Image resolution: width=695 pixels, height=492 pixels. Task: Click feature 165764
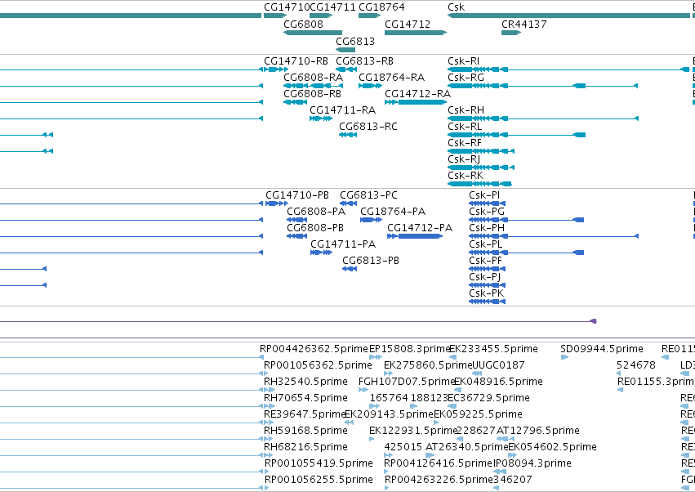point(376,406)
